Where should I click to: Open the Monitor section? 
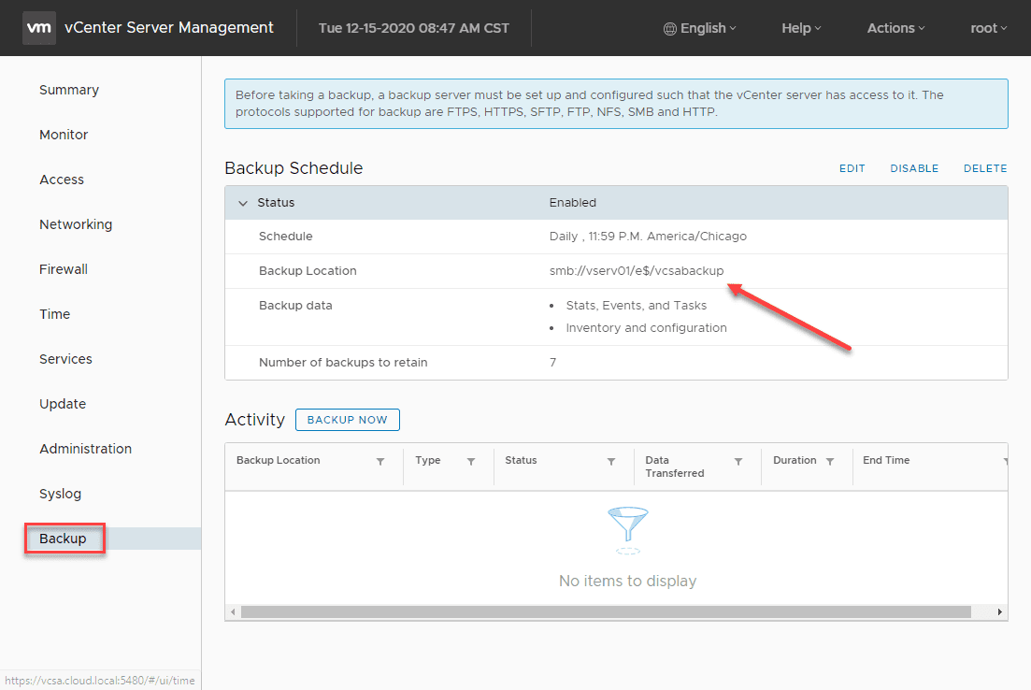[x=63, y=134]
